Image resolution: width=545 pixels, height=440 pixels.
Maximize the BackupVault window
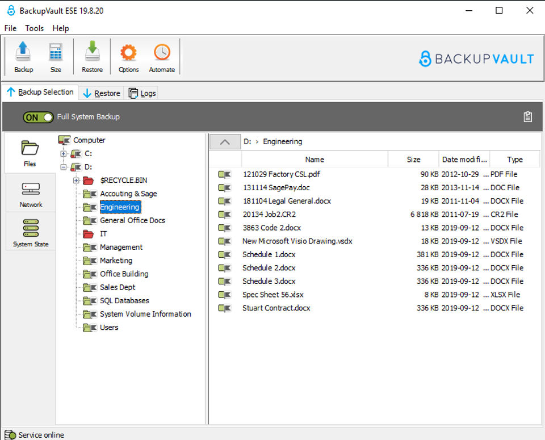pos(499,10)
